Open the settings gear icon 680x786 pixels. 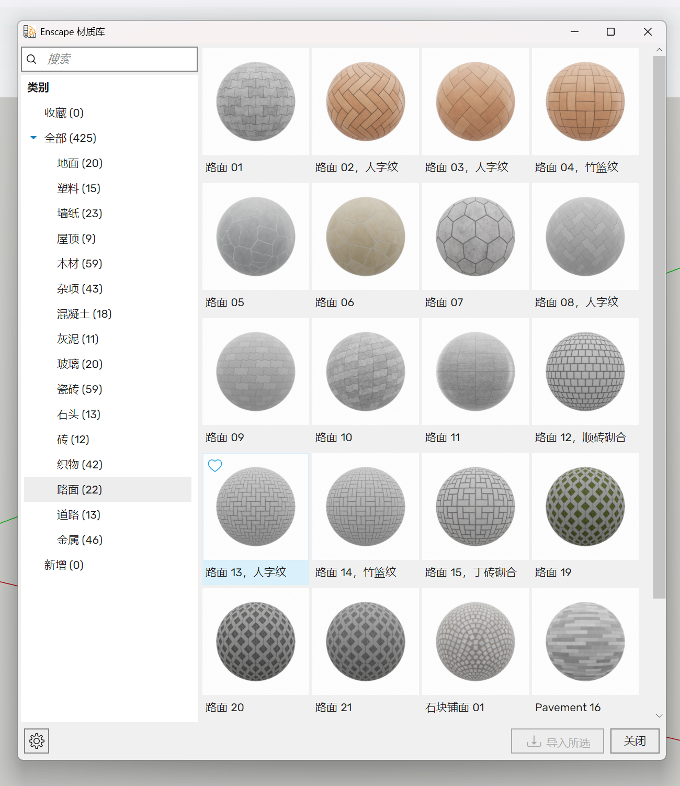[37, 740]
